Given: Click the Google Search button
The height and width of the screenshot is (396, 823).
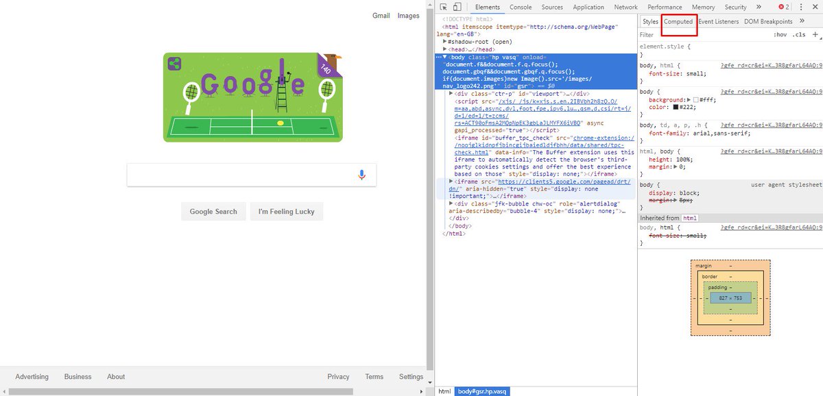Looking at the screenshot, I should point(213,212).
